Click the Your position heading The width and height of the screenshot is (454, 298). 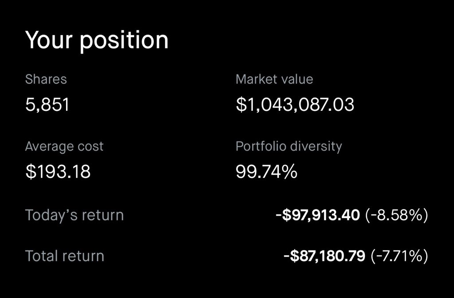(x=97, y=40)
